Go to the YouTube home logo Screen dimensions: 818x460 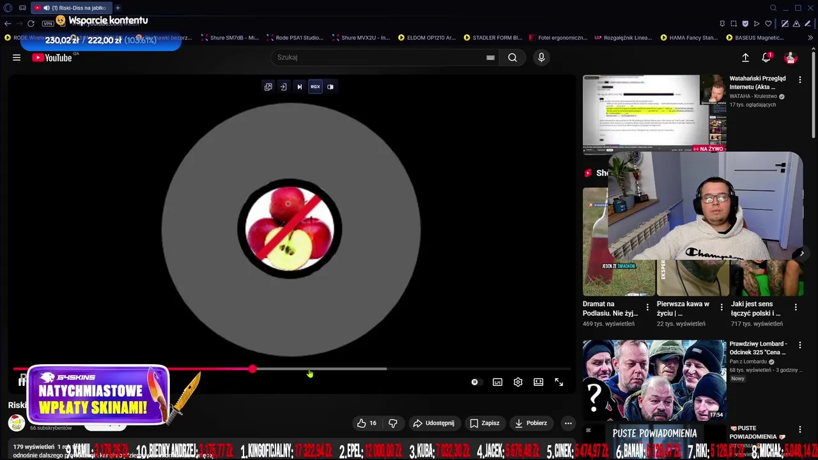pyautogui.click(x=52, y=57)
